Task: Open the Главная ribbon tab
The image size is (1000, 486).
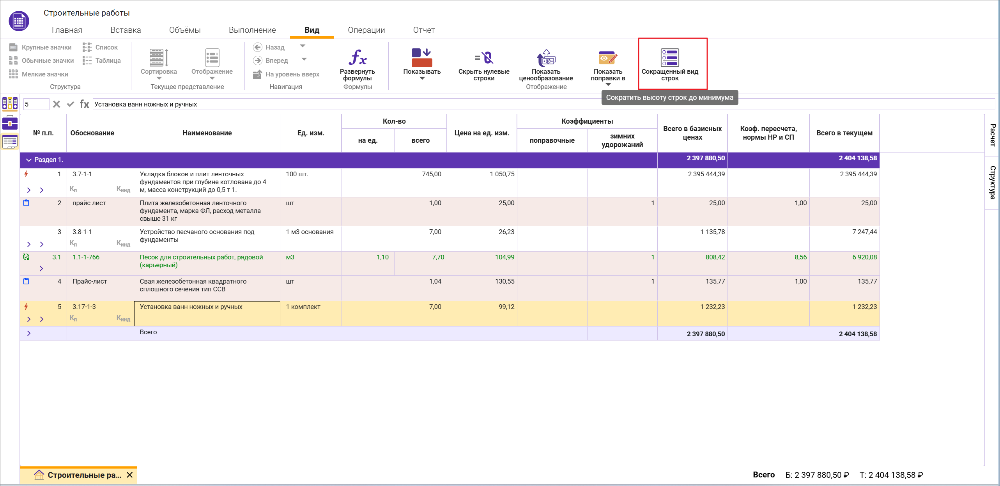Action: [67, 30]
